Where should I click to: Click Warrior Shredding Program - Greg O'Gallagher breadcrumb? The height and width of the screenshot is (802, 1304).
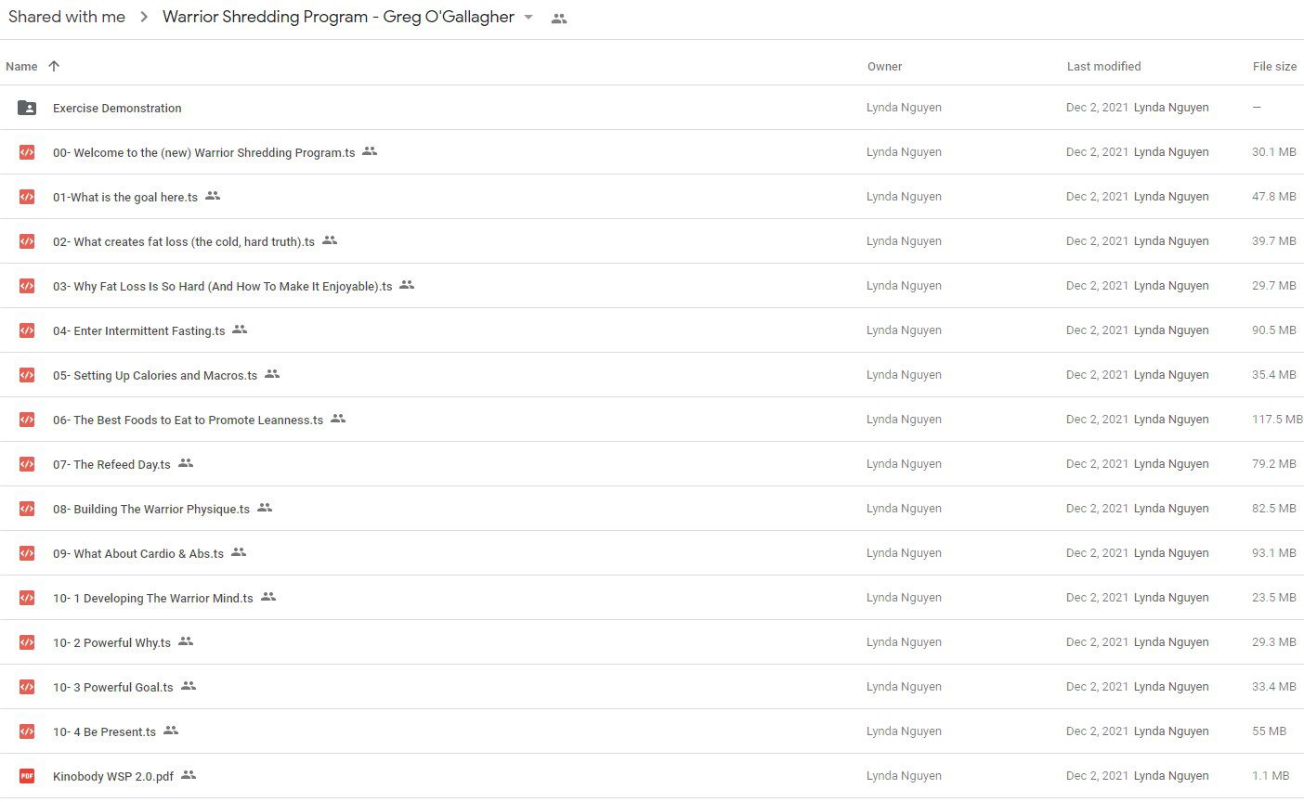pos(338,17)
